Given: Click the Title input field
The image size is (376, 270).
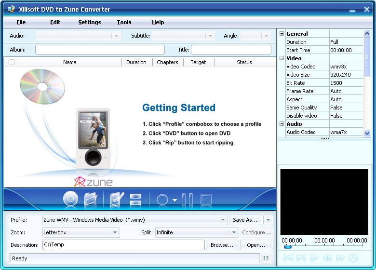Looking at the screenshot, I should point(231,50).
